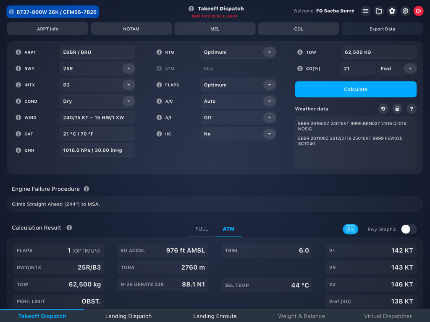Switch to the FULL results tab
The height and width of the screenshot is (322, 430).
202,229
